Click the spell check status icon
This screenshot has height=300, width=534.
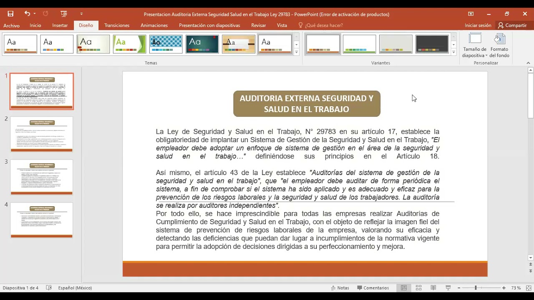(49, 288)
